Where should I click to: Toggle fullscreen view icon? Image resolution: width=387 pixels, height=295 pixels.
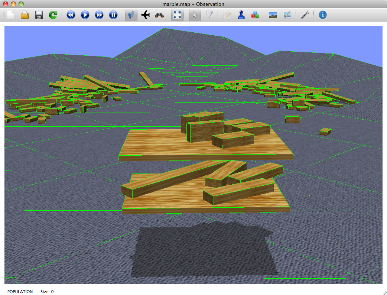(177, 15)
